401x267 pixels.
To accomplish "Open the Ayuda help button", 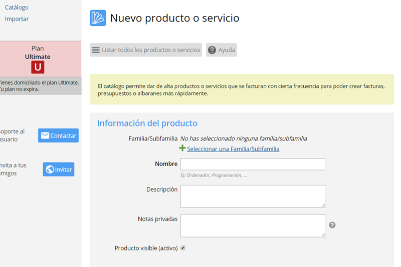I will 222,49.
